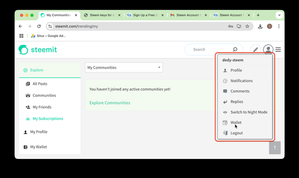
Task: Select Notifications in user menu
Action: point(242,81)
